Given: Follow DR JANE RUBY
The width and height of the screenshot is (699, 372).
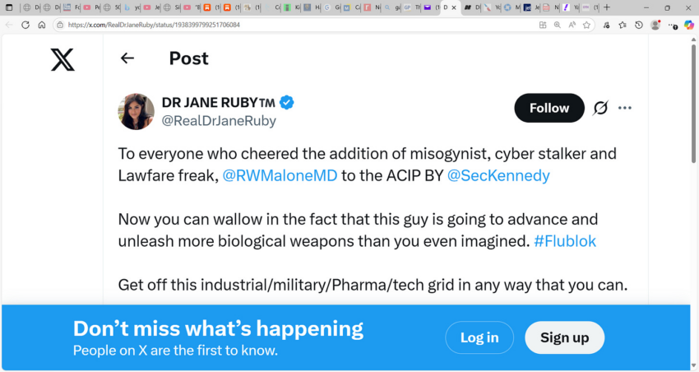Looking at the screenshot, I should coord(549,108).
